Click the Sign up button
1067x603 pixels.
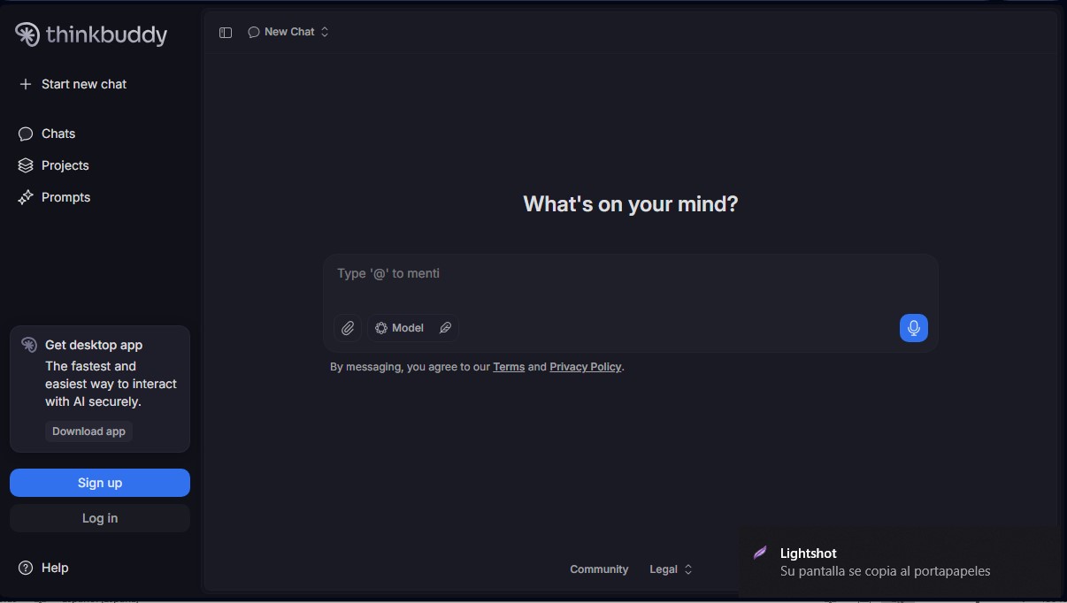[x=99, y=483]
